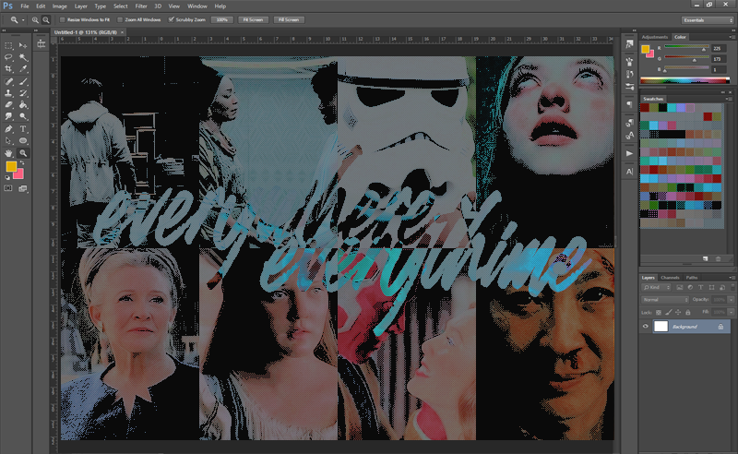Open the Character panel icon
The width and height of the screenshot is (738, 454).
pos(629,172)
